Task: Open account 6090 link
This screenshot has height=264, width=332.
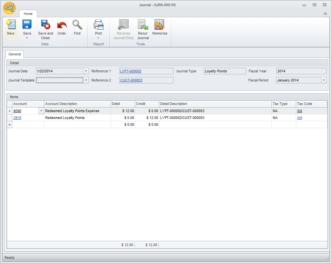Action: (17, 111)
